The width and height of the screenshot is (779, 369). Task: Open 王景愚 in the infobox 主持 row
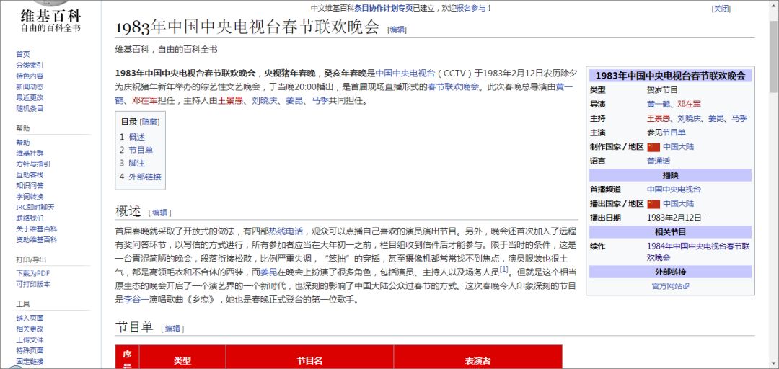(x=659, y=119)
